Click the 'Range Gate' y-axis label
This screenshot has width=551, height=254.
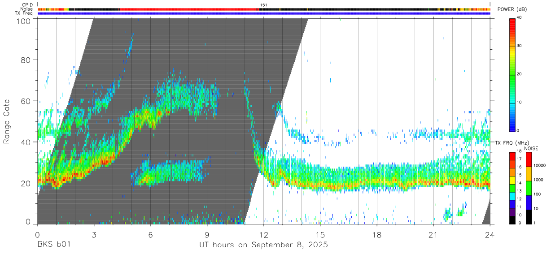[x=7, y=121]
